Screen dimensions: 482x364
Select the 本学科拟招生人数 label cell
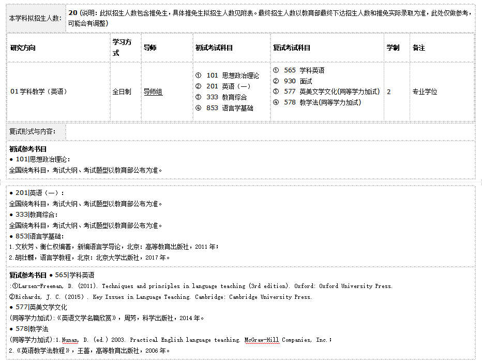[x=36, y=18]
